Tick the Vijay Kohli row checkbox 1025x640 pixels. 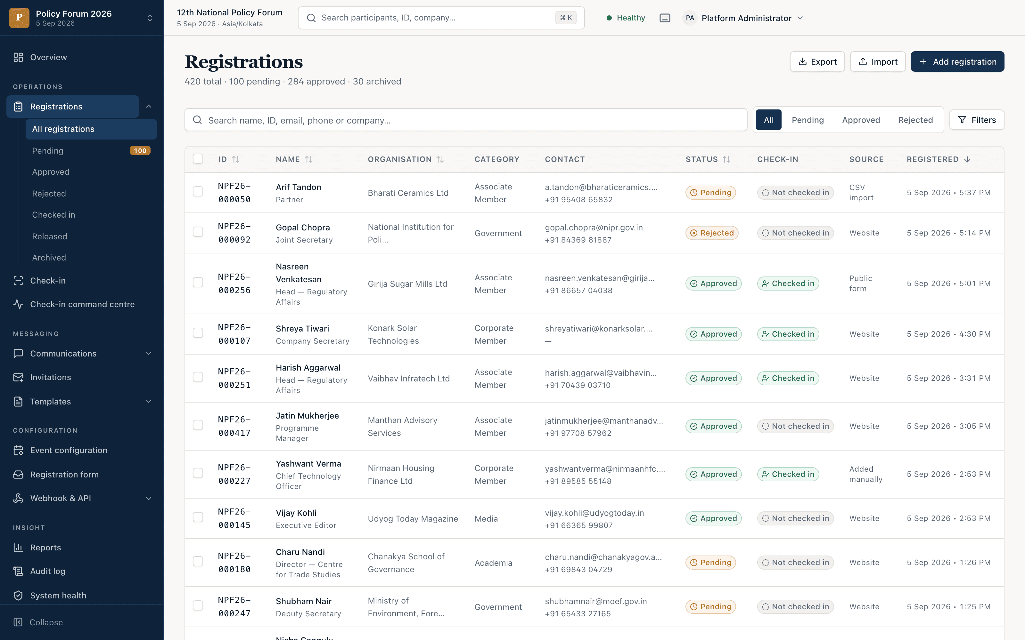(198, 517)
